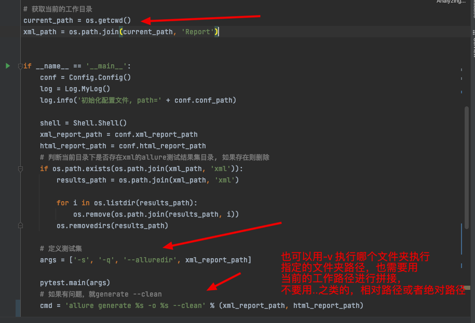
Task: Click 'html_report_path = conf.html_report_path' line
Action: pyautogui.click(x=123, y=146)
